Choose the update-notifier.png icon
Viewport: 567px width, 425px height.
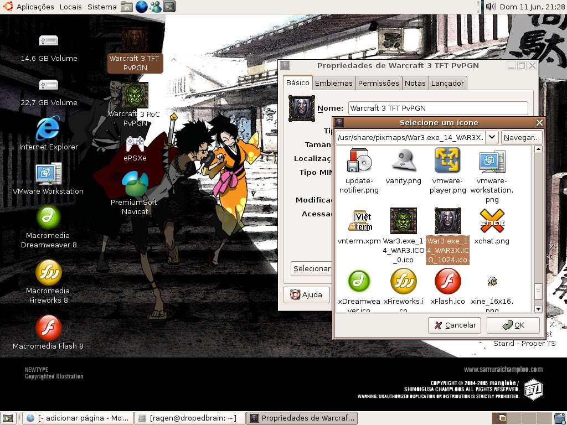pyautogui.click(x=359, y=161)
